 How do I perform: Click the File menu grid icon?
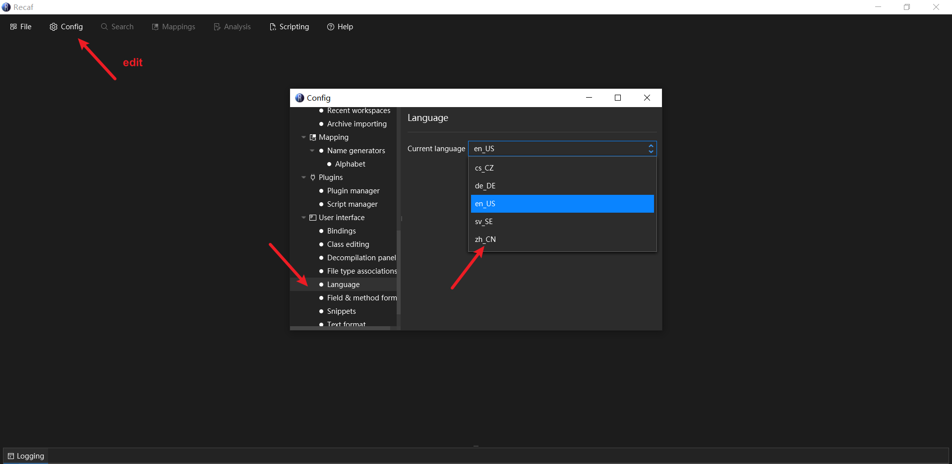[13, 27]
